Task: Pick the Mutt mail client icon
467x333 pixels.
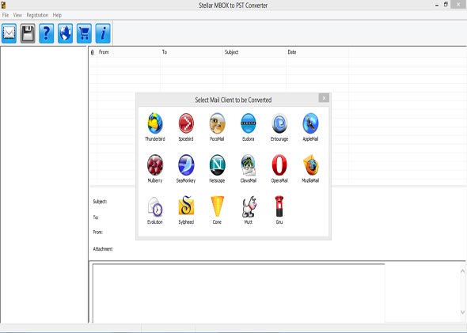Action: coord(249,206)
